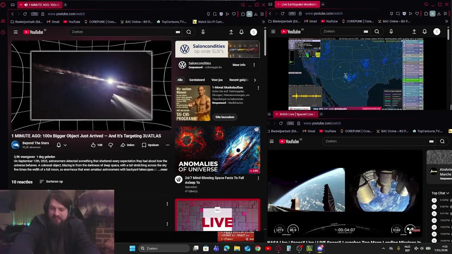Open the account avatar 'S' in the left YouTube window
The width and height of the screenshot is (452, 254).
click(x=254, y=32)
